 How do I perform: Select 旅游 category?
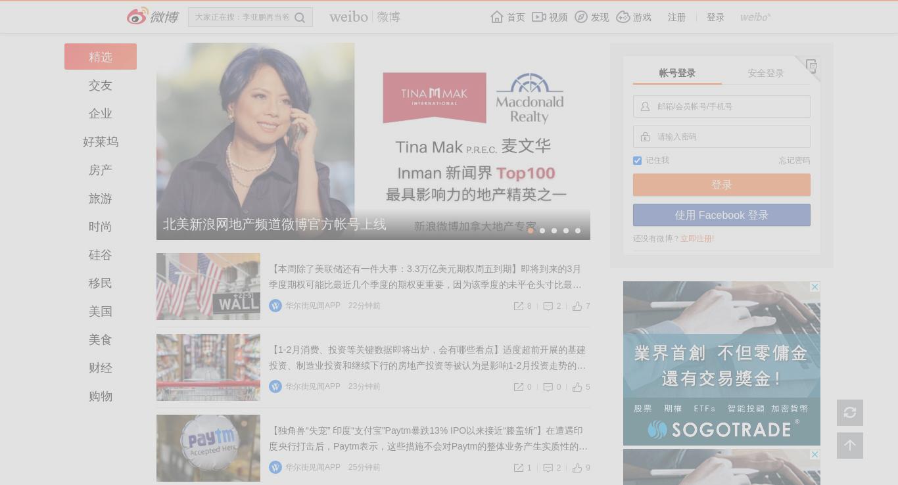point(101,198)
